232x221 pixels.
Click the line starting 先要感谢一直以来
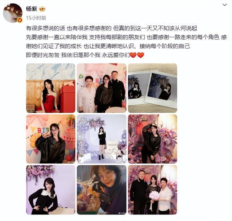[126, 37]
